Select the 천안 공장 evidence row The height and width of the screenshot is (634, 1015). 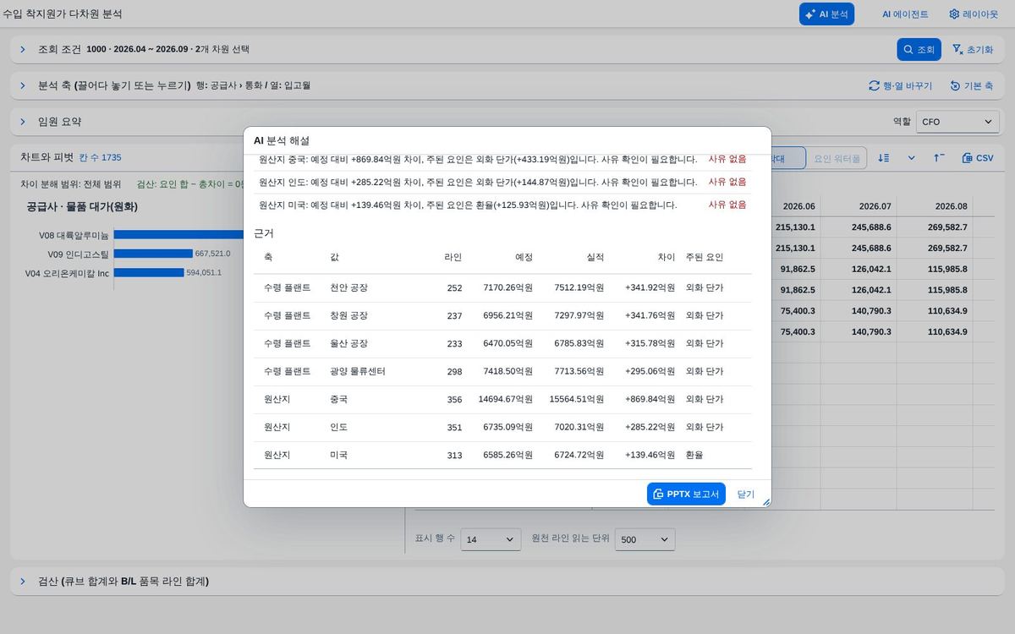point(502,287)
